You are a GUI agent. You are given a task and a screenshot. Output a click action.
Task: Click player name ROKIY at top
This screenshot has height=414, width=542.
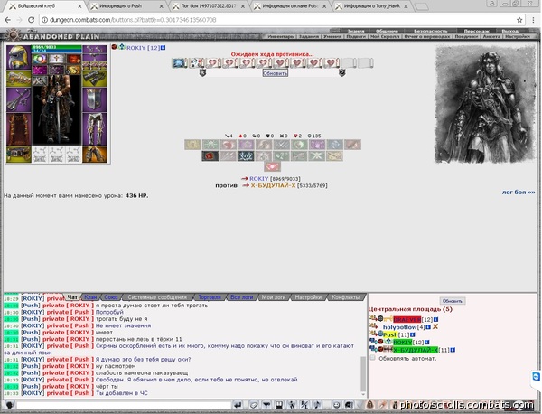click(x=136, y=48)
